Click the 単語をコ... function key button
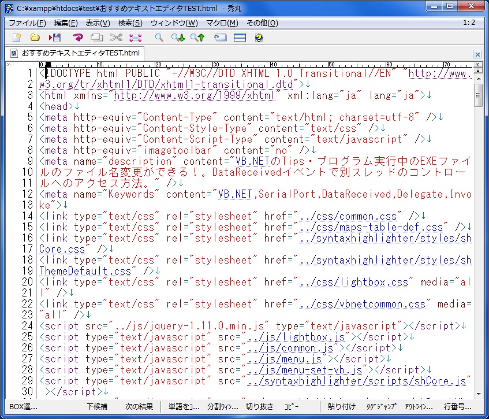 point(184,406)
